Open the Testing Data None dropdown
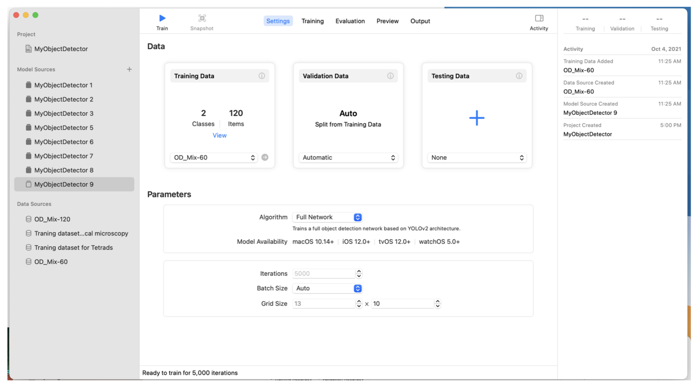698x385 pixels. pos(476,158)
